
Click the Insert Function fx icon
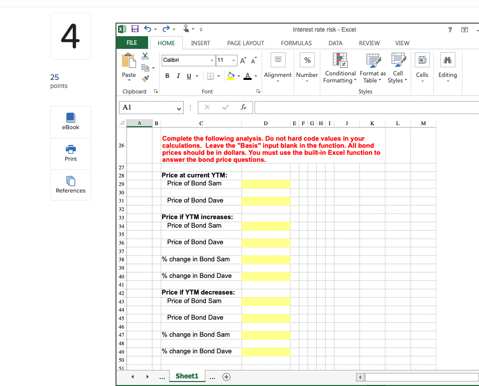[243, 107]
